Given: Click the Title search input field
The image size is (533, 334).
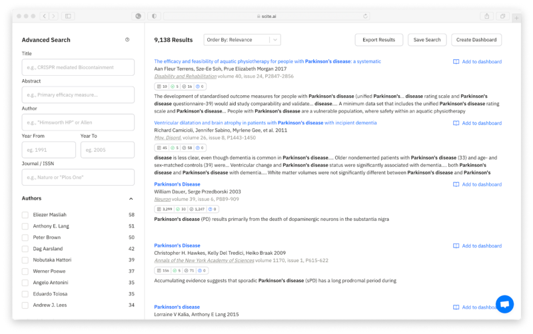Looking at the screenshot, I should coord(78,67).
